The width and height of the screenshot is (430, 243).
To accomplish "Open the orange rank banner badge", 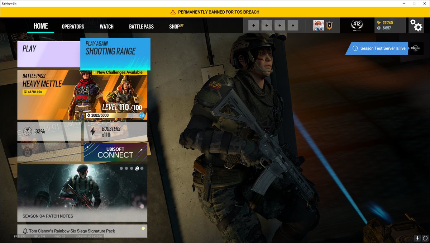I will point(329,25).
